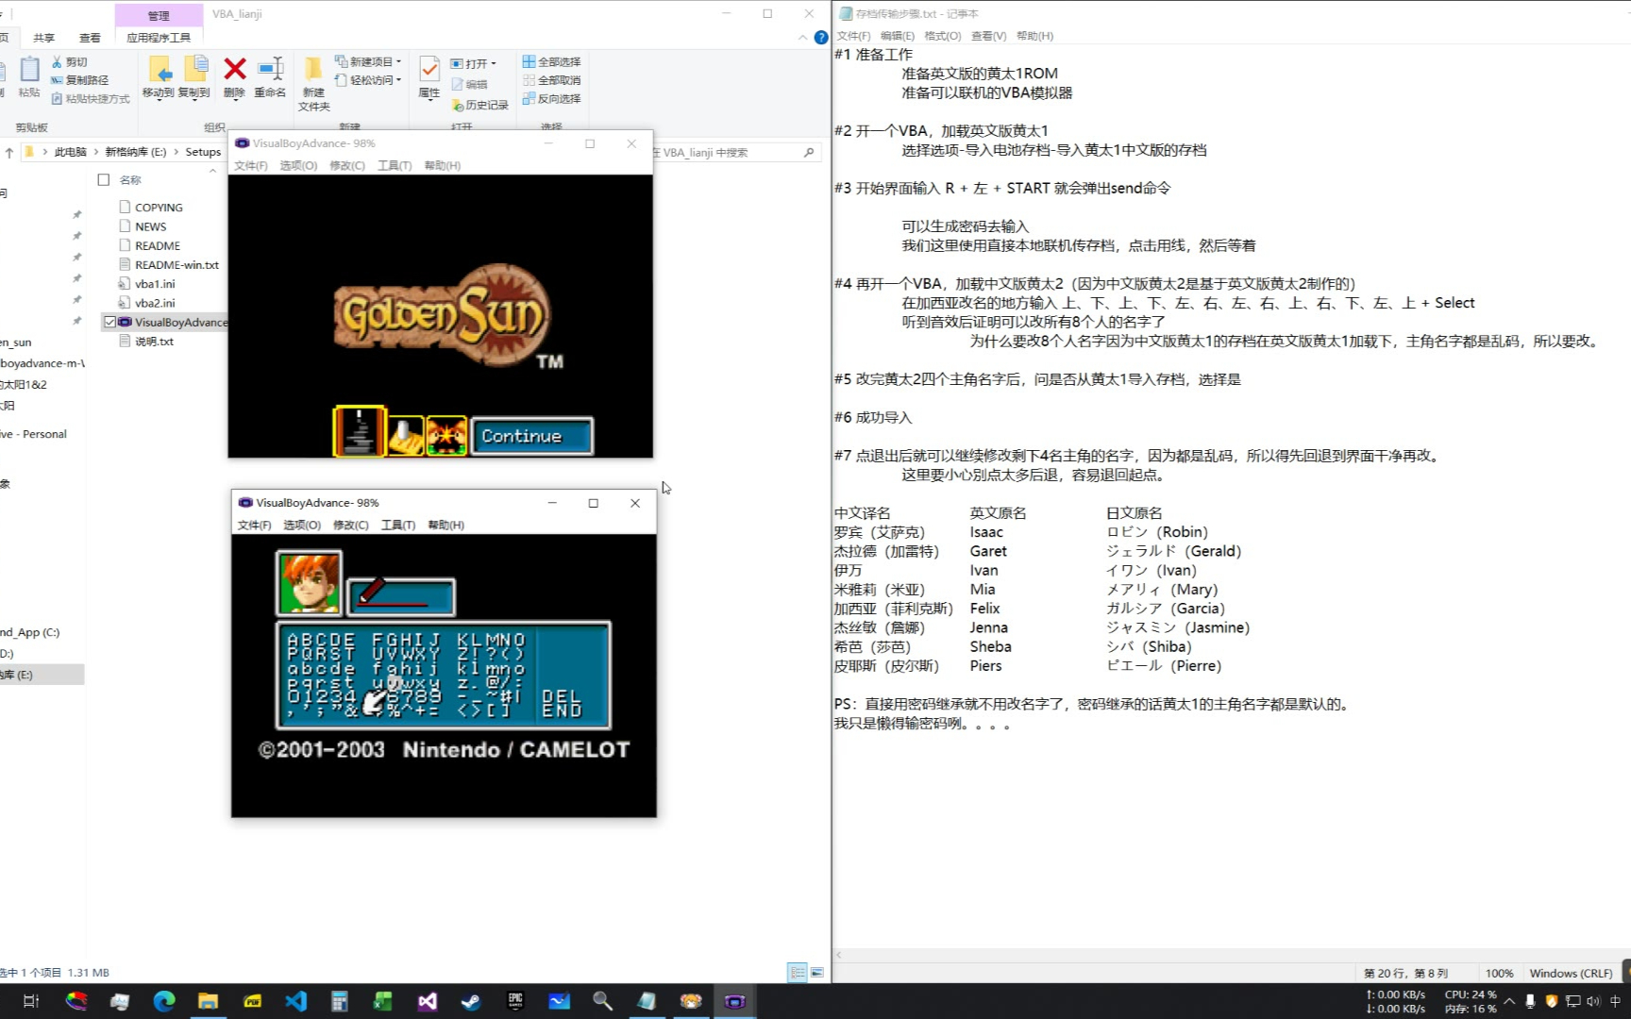This screenshot has width=1631, height=1019.
Task: Expand the Easy Access (轻松访问) dropdown
Action: [399, 80]
